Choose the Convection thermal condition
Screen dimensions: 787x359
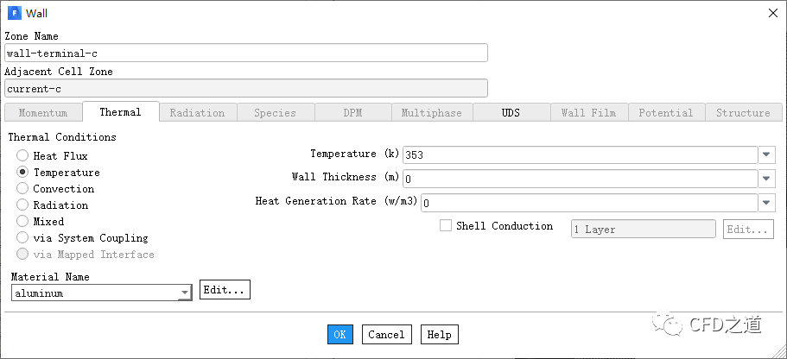tap(22, 189)
